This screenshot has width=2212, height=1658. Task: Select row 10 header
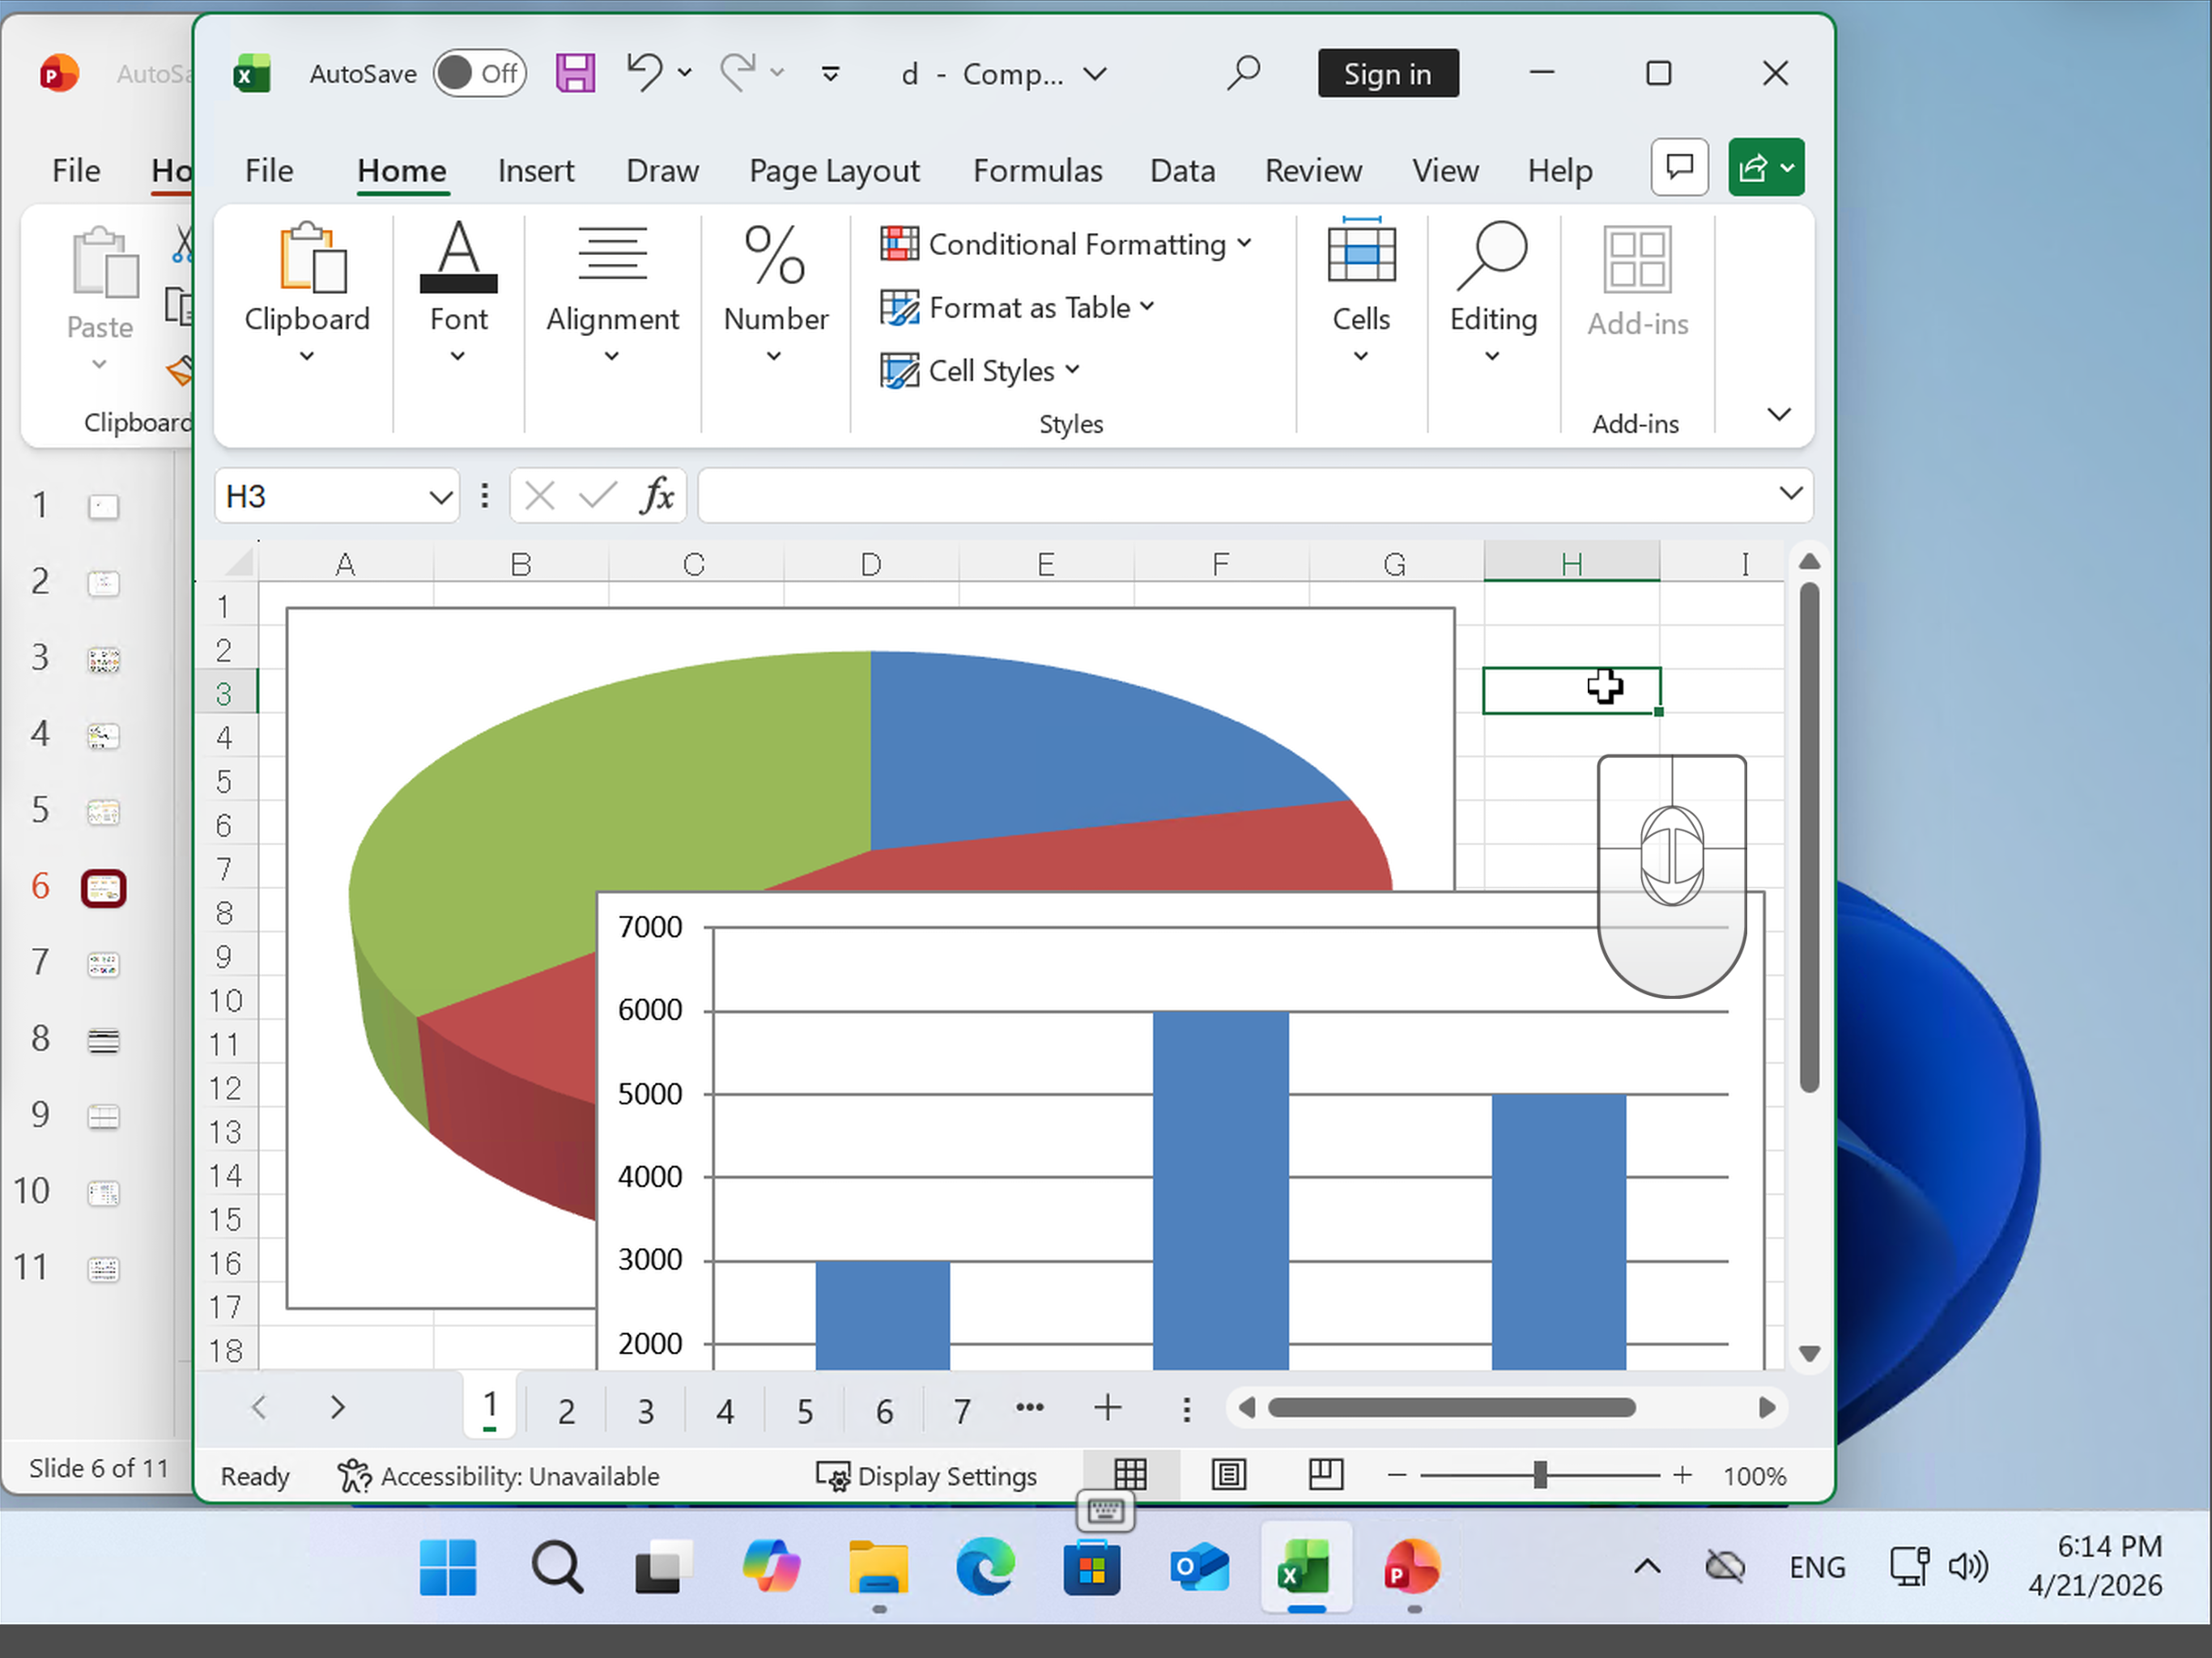tap(226, 1000)
